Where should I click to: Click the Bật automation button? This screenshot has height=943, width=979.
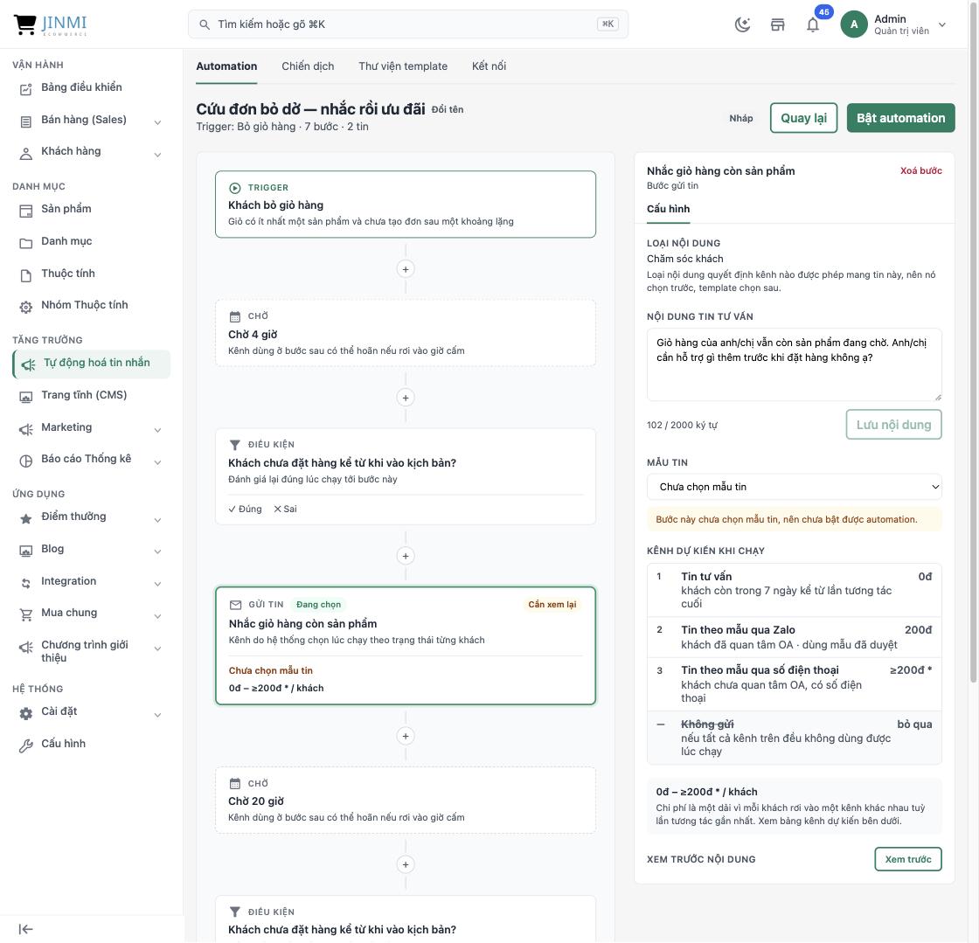click(900, 118)
